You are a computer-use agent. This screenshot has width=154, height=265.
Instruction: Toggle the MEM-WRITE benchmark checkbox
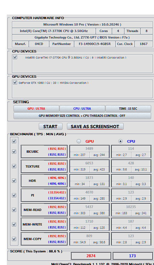(14, 224)
